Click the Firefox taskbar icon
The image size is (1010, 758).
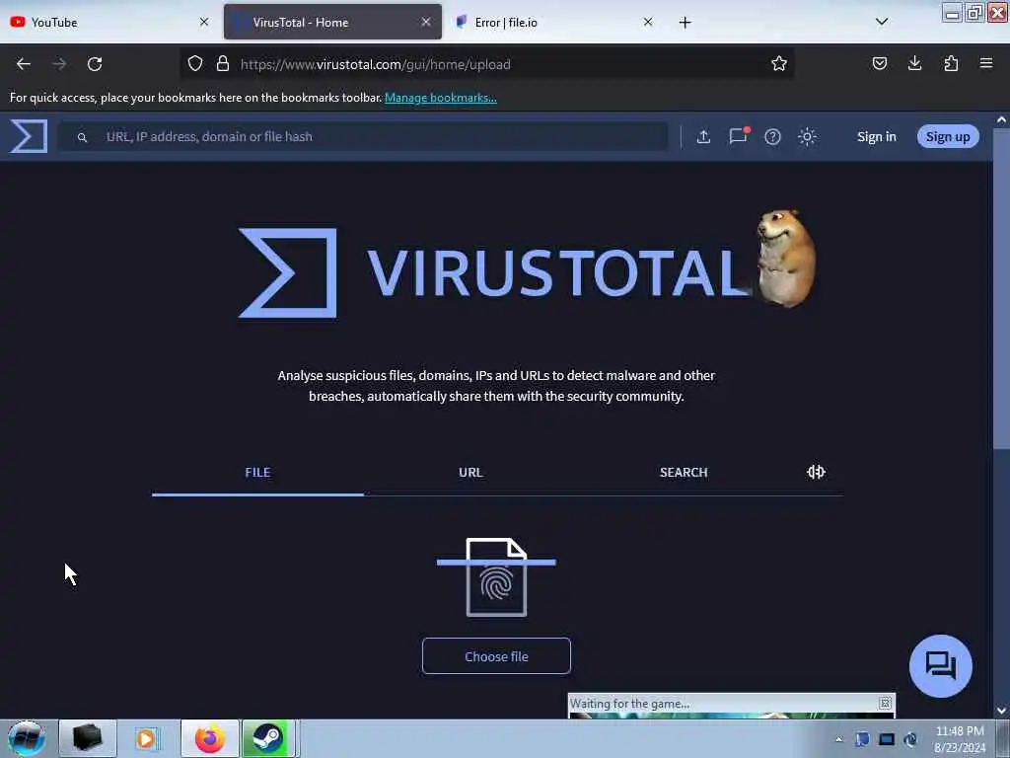210,738
